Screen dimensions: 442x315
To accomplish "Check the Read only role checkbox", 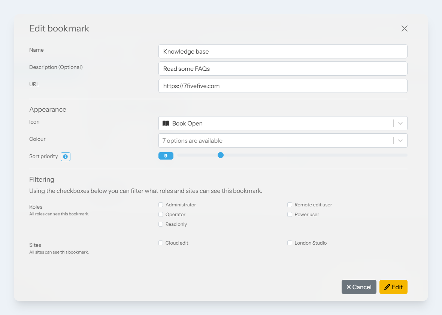I will pos(161,224).
